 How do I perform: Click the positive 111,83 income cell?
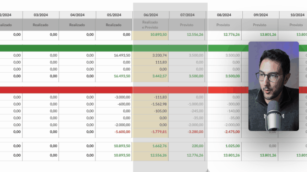tap(161, 62)
